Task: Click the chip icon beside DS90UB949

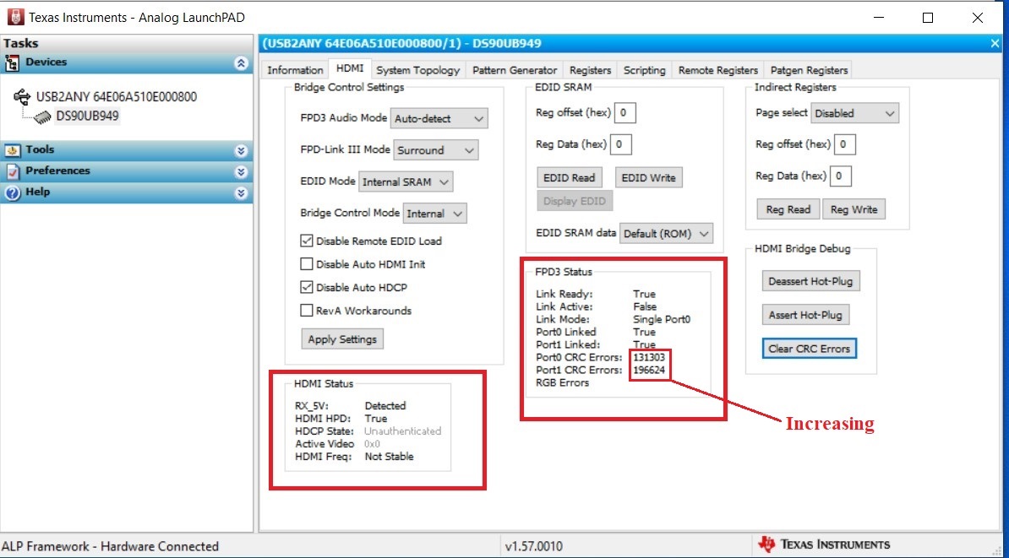Action: [42, 116]
